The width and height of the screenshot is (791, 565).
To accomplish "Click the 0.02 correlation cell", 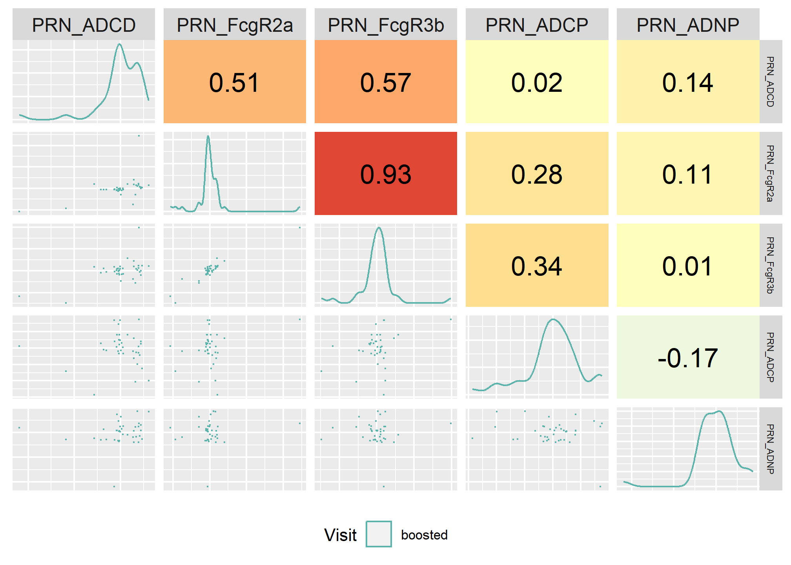I will tap(537, 82).
